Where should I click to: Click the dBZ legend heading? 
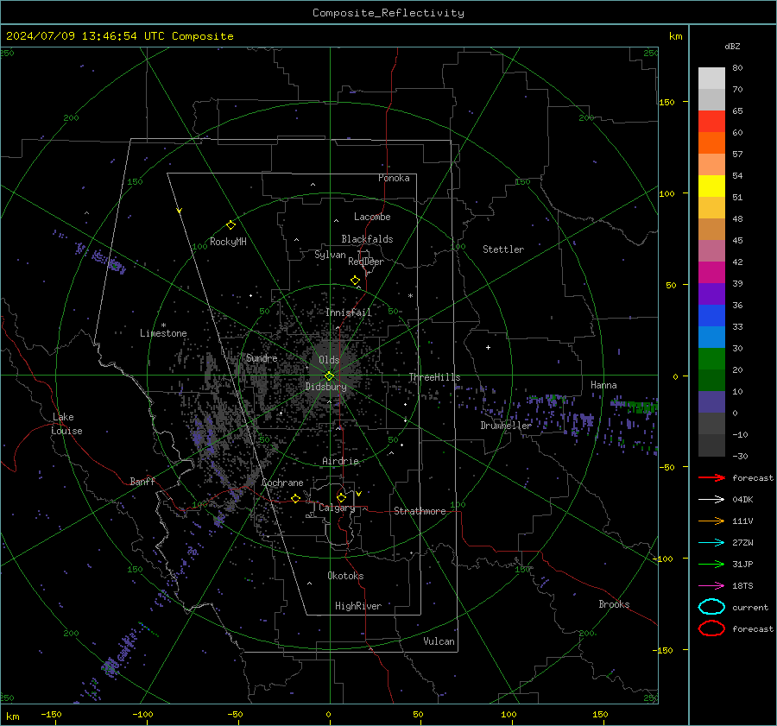click(732, 46)
